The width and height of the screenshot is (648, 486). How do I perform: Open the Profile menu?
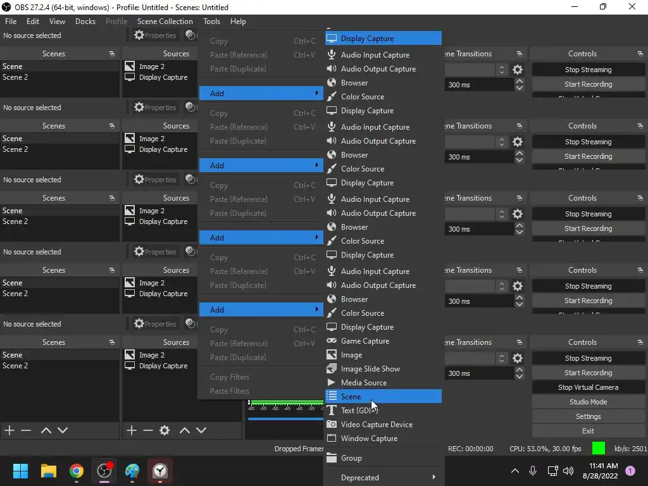coord(116,22)
